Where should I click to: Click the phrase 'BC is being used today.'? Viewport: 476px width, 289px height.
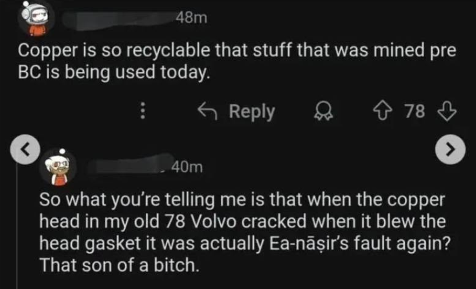pyautogui.click(x=114, y=72)
